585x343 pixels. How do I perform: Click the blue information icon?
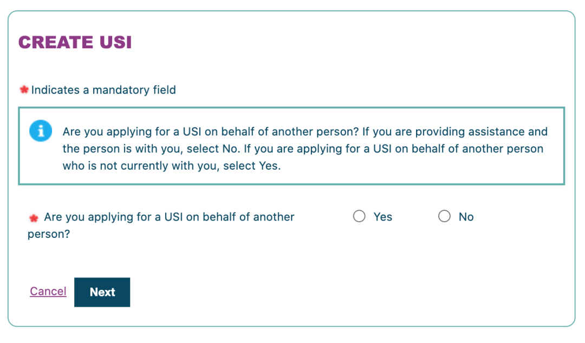[x=41, y=131]
